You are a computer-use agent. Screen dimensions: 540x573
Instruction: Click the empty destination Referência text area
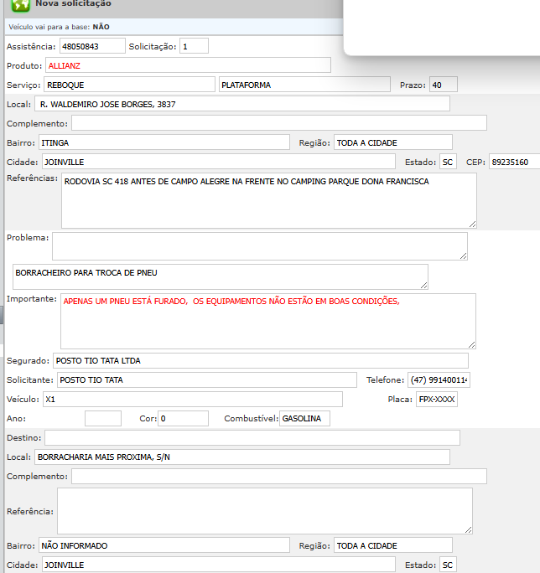265,511
